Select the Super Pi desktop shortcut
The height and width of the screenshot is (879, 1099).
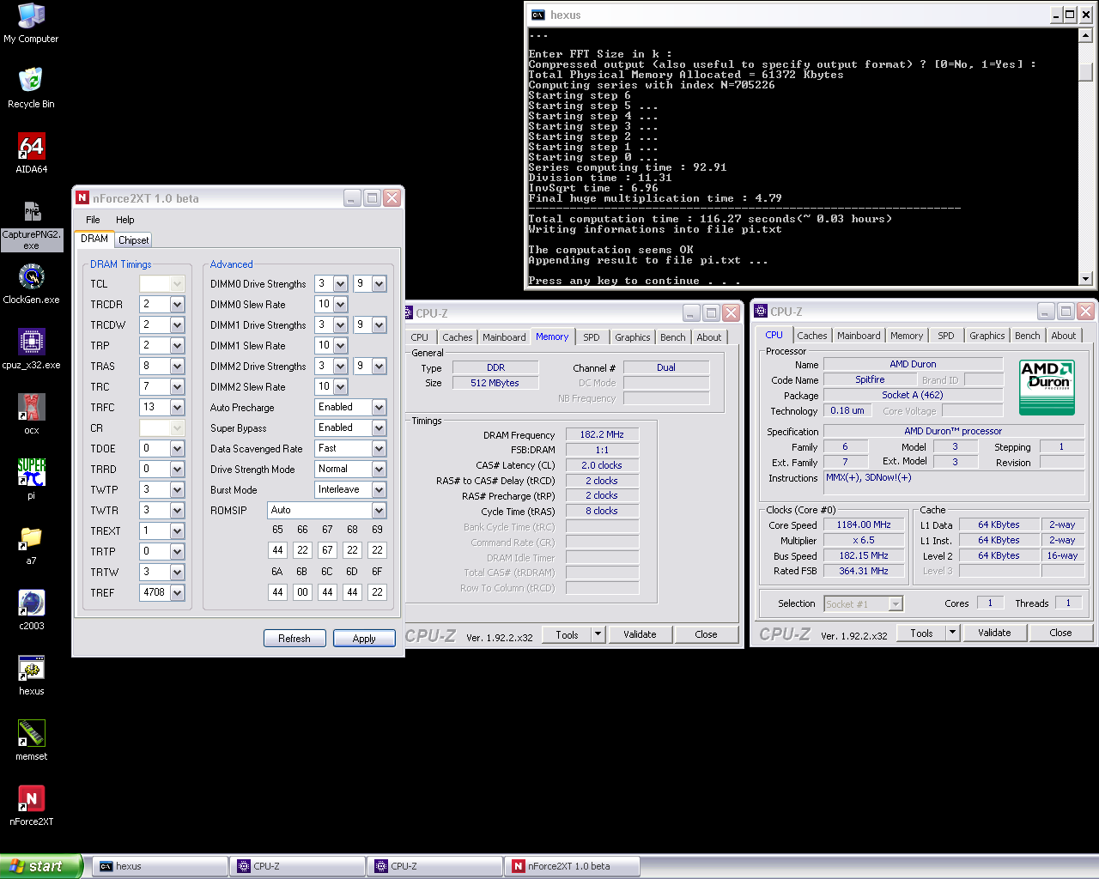31,480
